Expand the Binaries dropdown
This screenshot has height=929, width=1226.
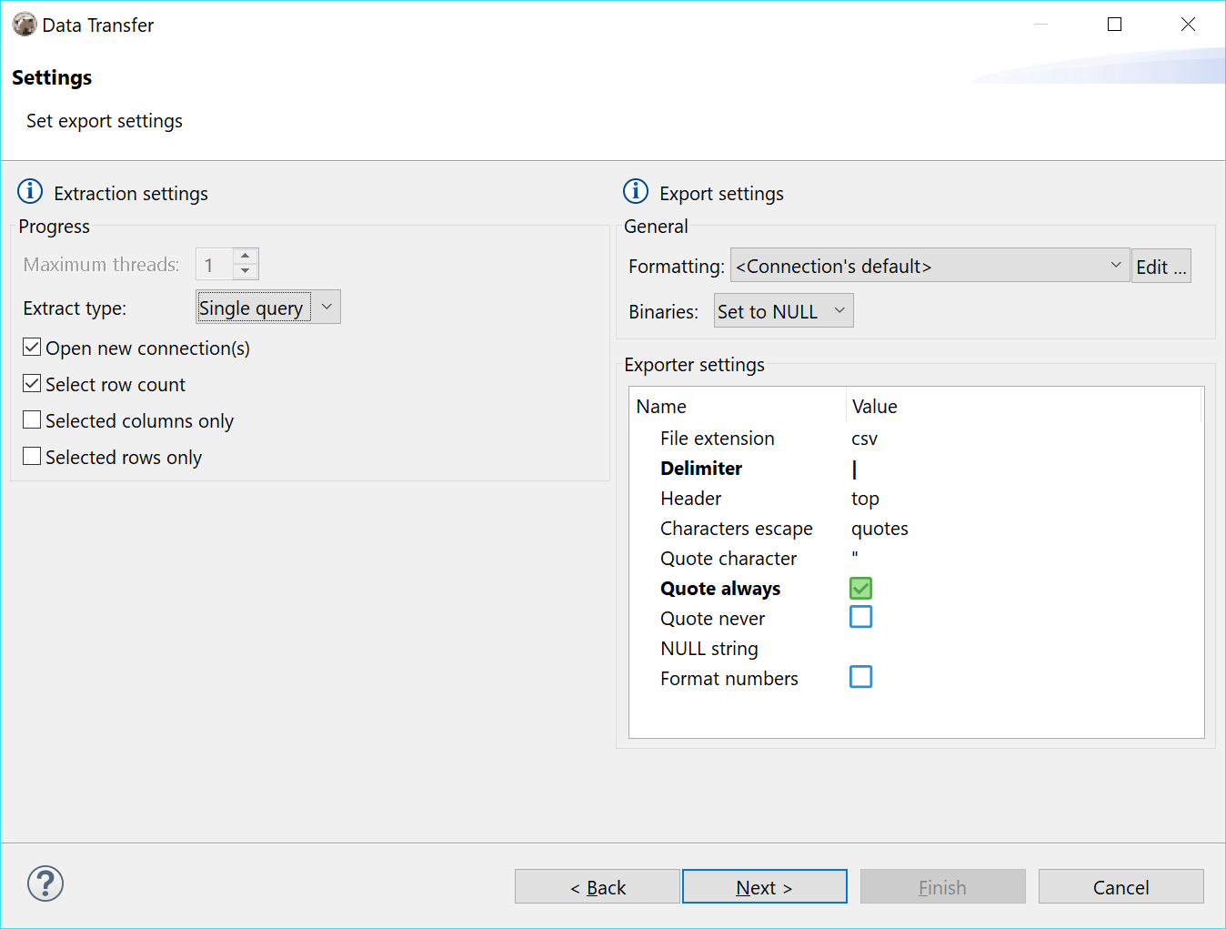[783, 311]
